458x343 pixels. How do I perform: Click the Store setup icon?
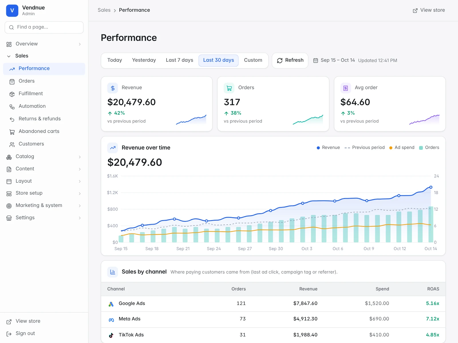[x=9, y=194]
